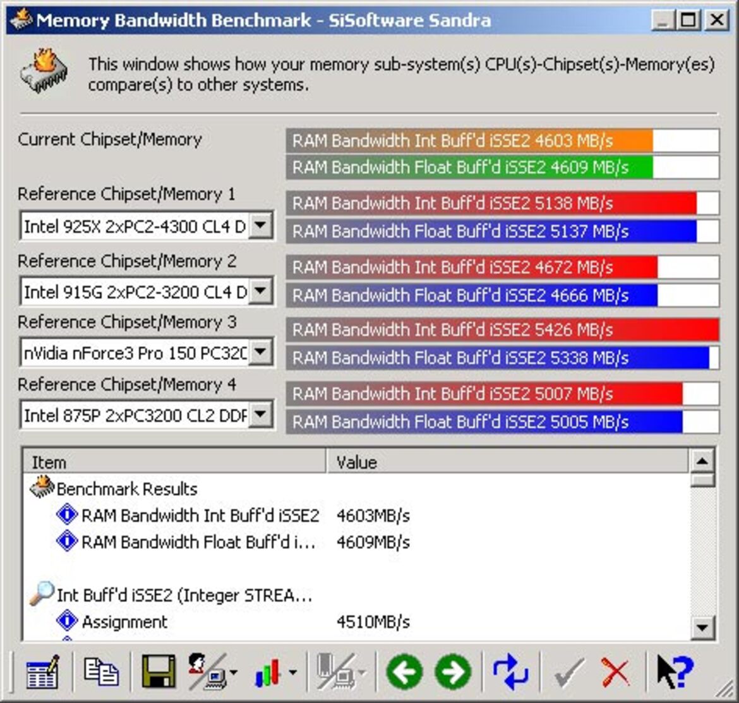Click the copy pages toolbar icon
Viewport: 739px width, 703px height.
point(101,671)
